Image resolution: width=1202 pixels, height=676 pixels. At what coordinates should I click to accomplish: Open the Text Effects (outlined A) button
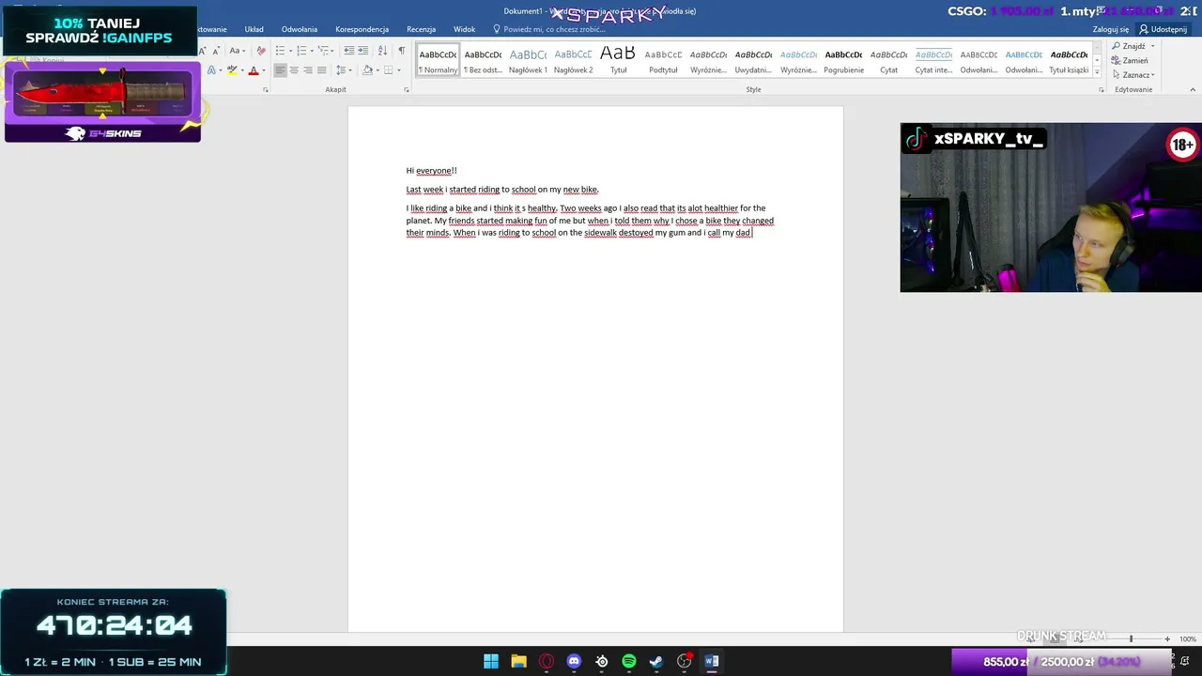211,70
